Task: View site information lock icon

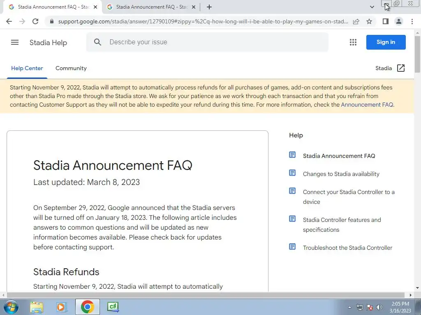Action: [x=52, y=21]
